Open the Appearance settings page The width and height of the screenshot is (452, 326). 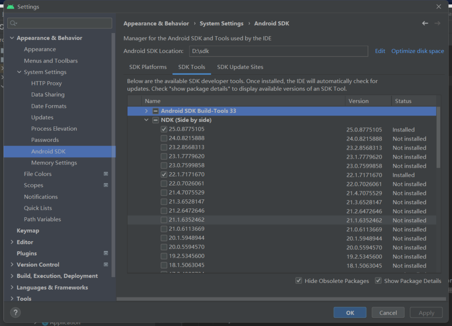[40, 49]
